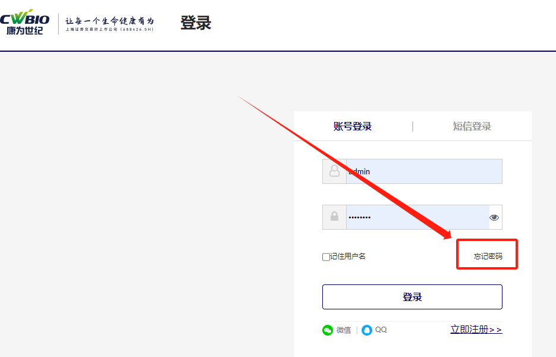556x357 pixels.
Task: Show password using the eye icon
Action: tap(494, 218)
